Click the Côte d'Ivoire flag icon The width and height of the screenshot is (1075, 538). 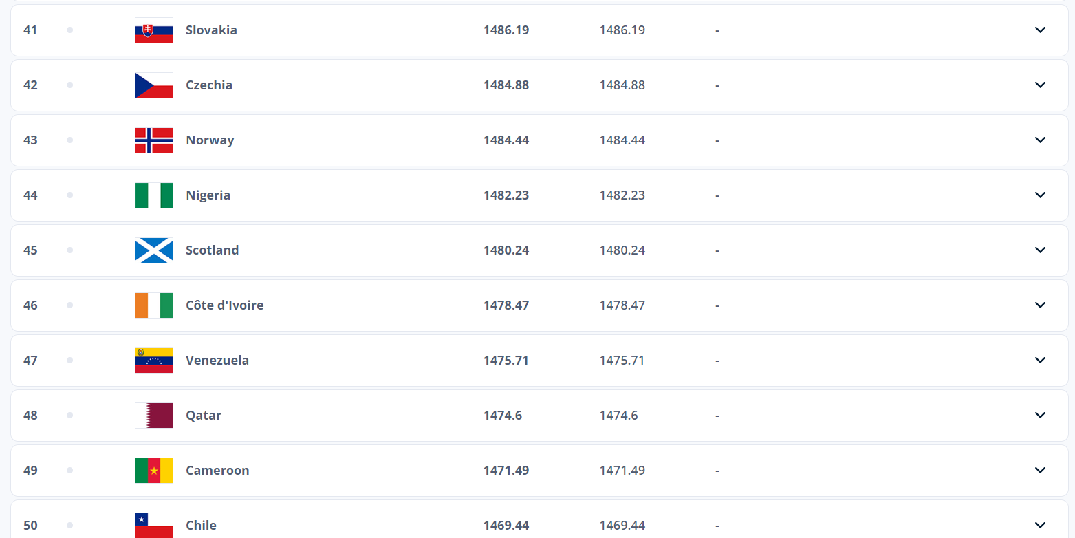(x=154, y=305)
